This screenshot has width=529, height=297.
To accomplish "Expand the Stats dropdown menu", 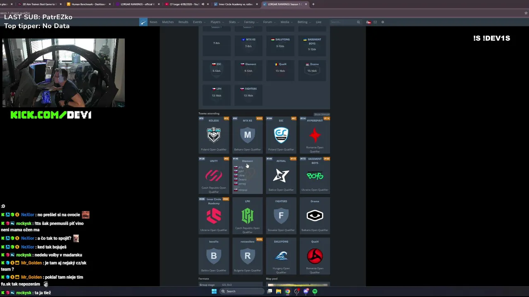I will point(233,22).
